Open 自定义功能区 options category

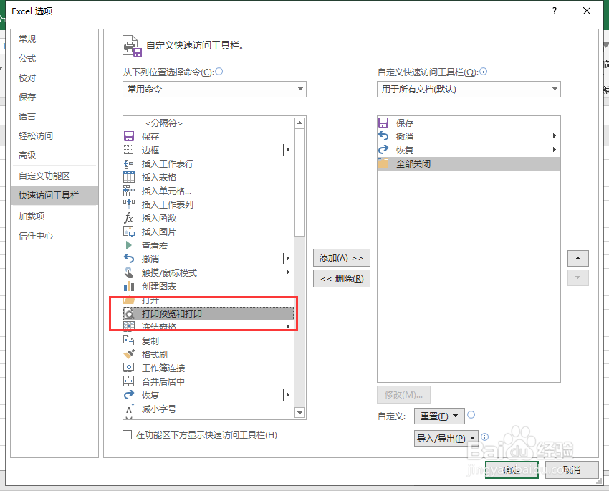click(x=54, y=176)
